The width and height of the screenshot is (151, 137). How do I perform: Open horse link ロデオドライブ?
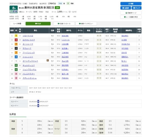click(x=29, y=40)
